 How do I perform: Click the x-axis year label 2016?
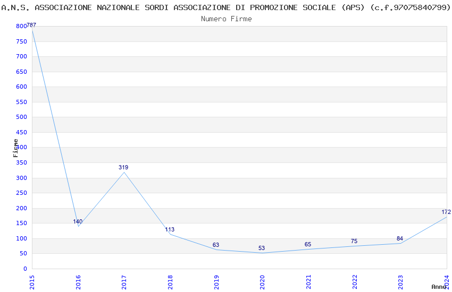[x=78, y=282]
